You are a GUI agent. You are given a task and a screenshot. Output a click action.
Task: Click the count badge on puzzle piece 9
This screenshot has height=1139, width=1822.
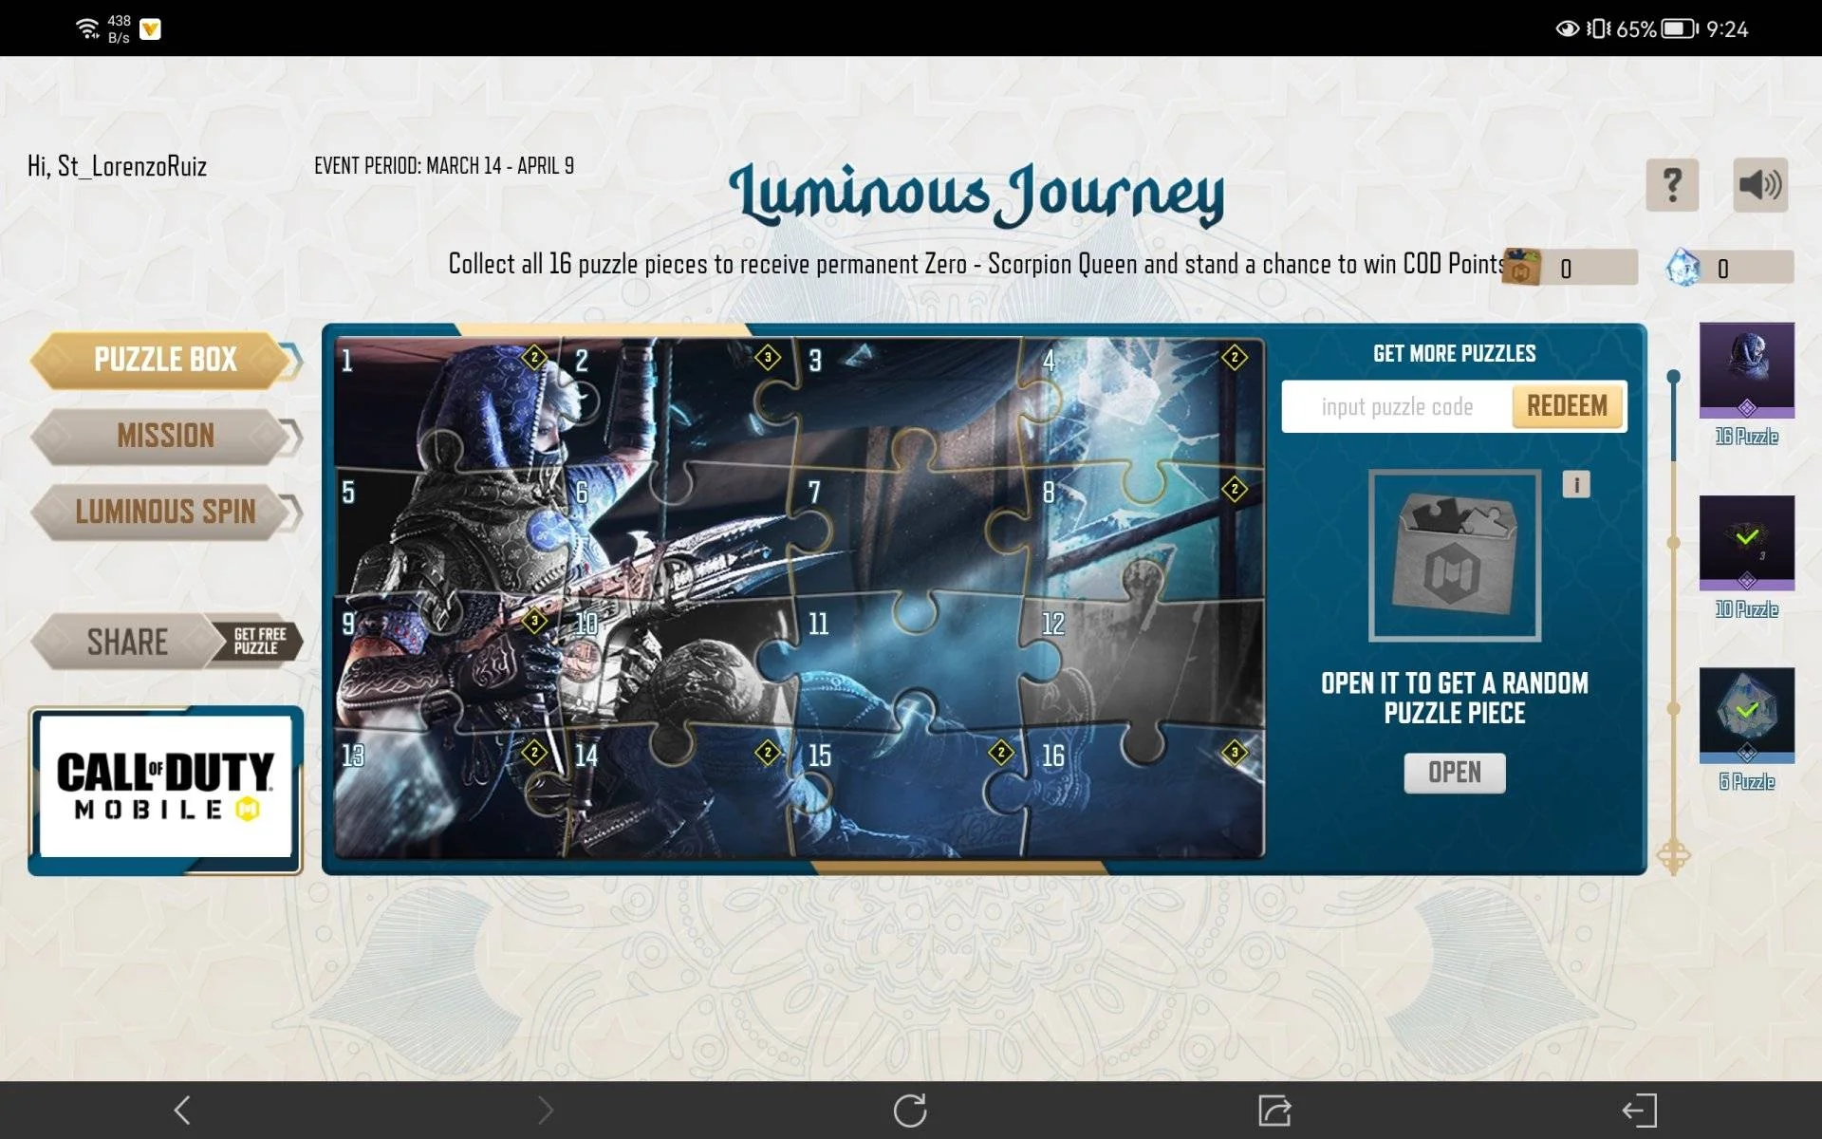pyautogui.click(x=534, y=621)
